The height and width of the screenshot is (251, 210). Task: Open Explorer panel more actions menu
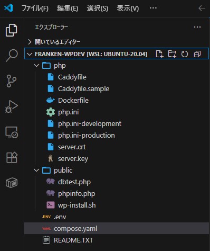pos(197,27)
